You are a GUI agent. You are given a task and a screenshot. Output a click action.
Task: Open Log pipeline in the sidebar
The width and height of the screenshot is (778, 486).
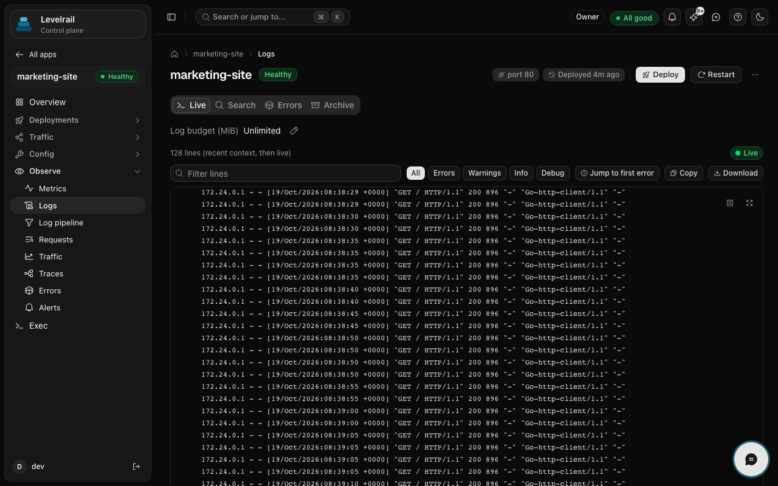(78, 223)
